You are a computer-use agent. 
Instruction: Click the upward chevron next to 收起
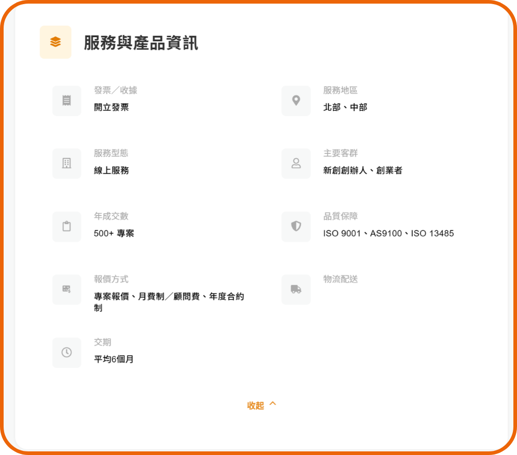273,404
